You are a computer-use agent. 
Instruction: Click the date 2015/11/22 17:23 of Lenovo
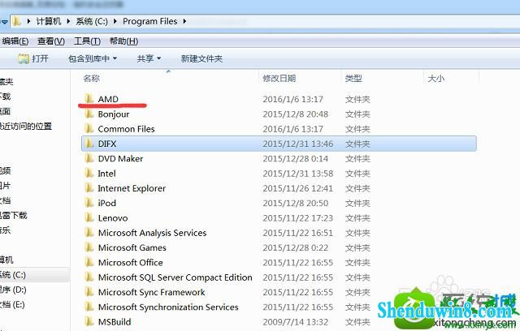(298, 217)
